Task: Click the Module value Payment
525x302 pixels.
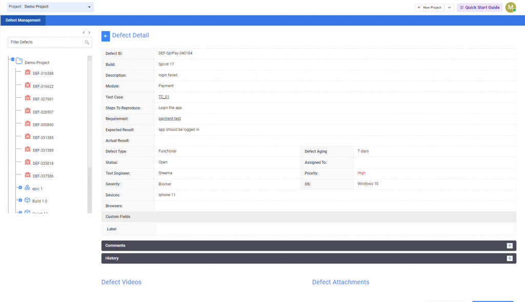Action: [166, 86]
